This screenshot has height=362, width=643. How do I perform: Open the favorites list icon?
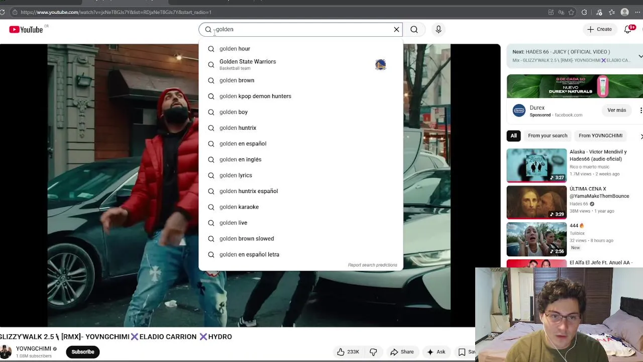[x=612, y=12]
